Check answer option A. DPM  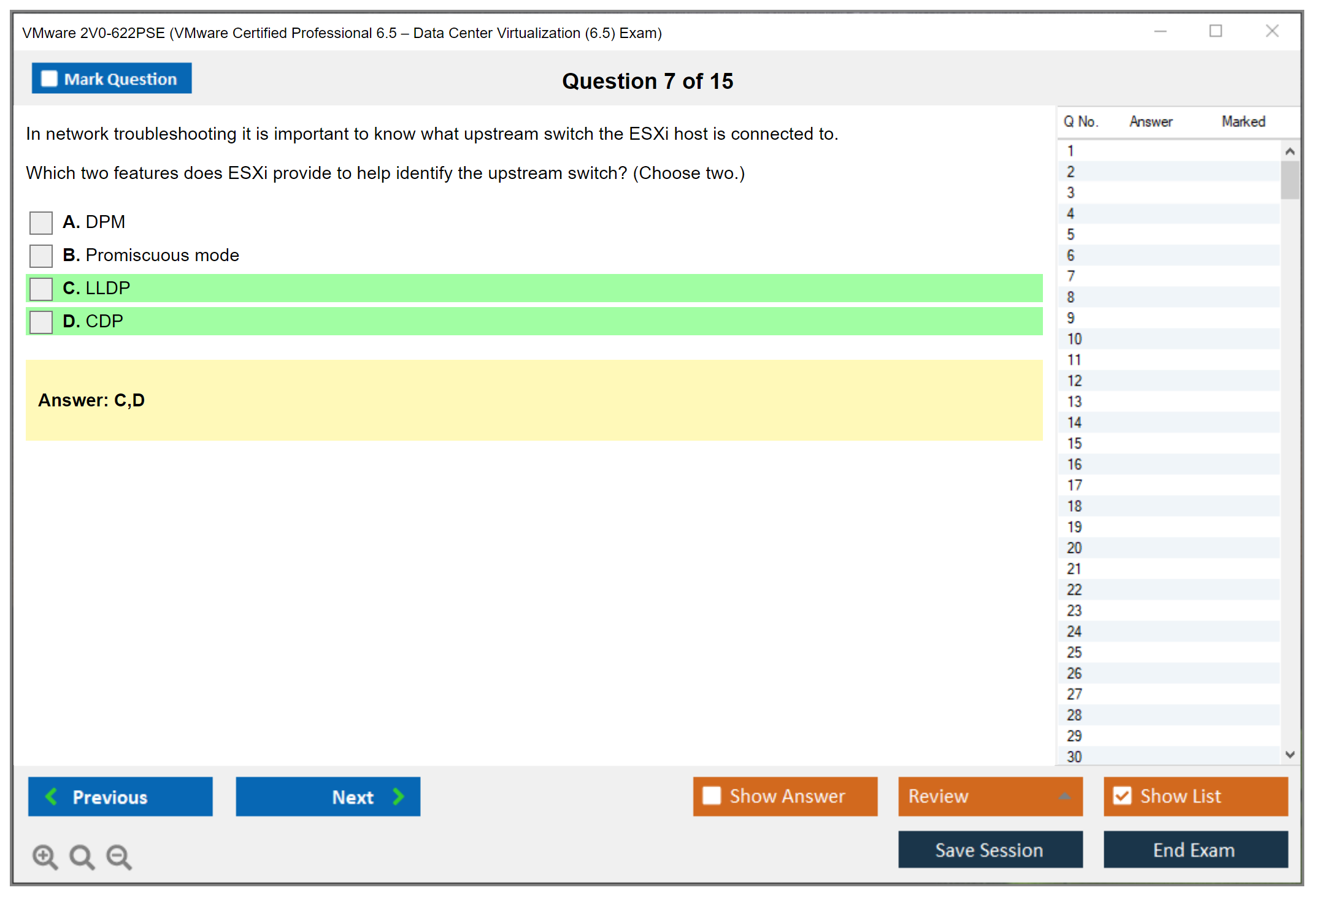[x=41, y=222]
